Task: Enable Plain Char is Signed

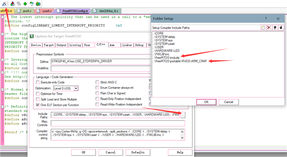Action: pyautogui.click(x=98, y=93)
